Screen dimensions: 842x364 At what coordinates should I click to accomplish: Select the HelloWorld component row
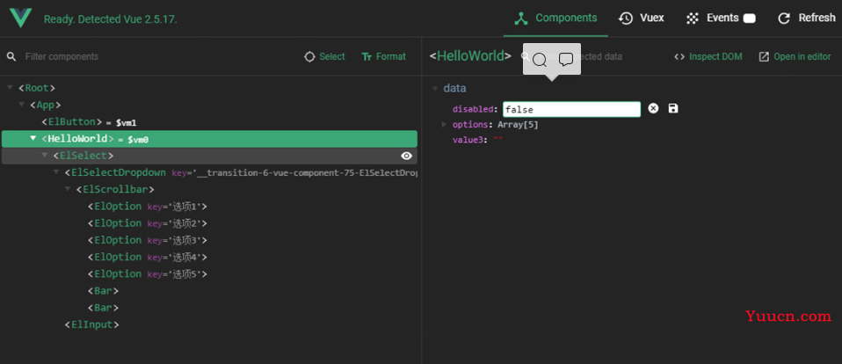pyautogui.click(x=209, y=139)
